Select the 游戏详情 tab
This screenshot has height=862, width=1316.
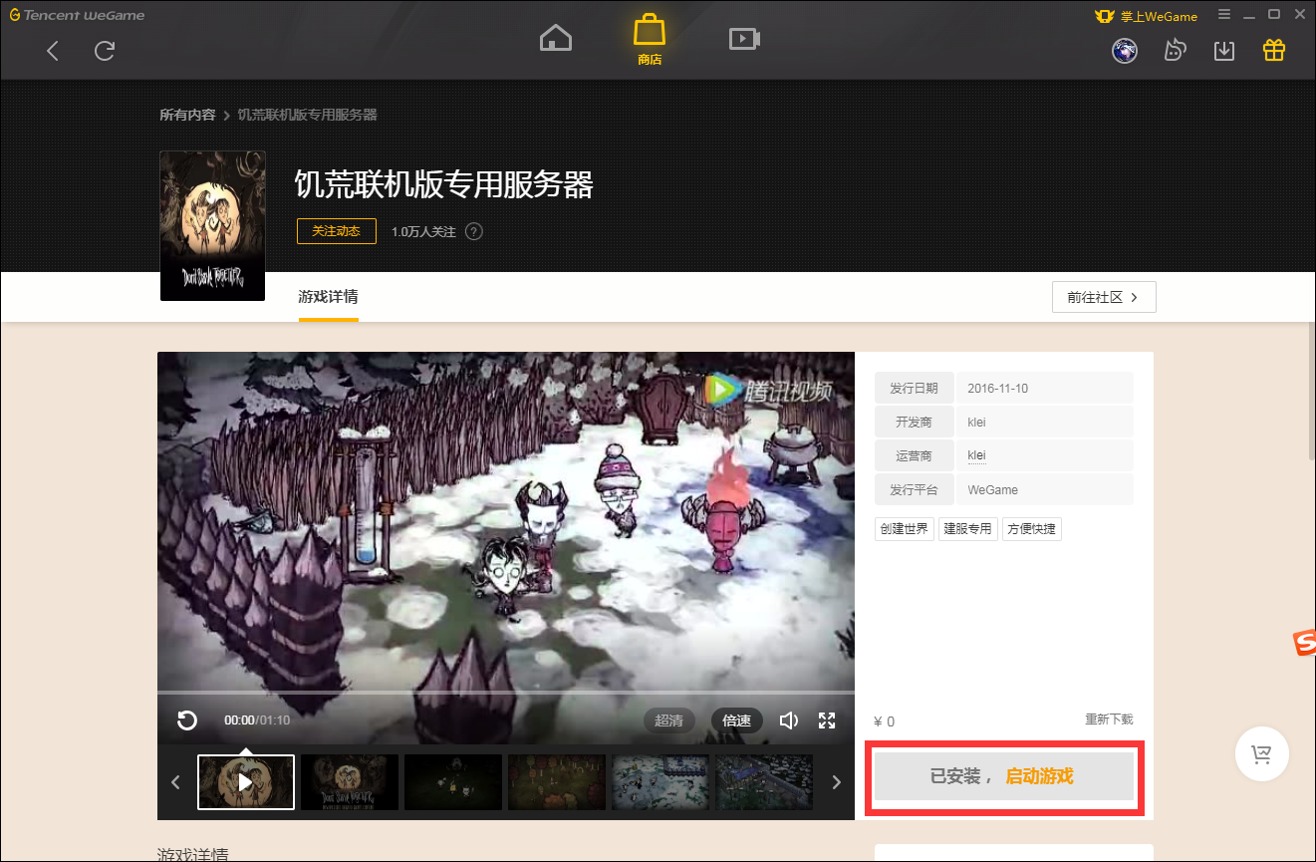328,297
